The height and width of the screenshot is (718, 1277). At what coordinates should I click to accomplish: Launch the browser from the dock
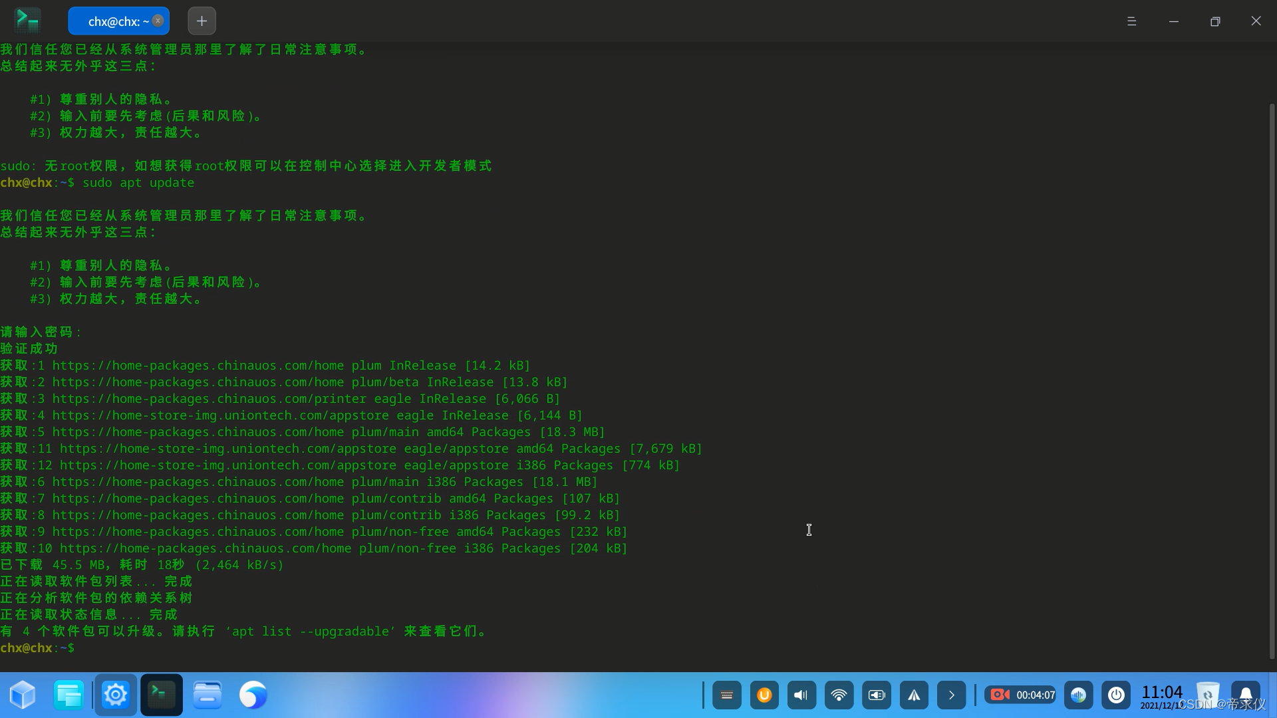[x=253, y=695]
